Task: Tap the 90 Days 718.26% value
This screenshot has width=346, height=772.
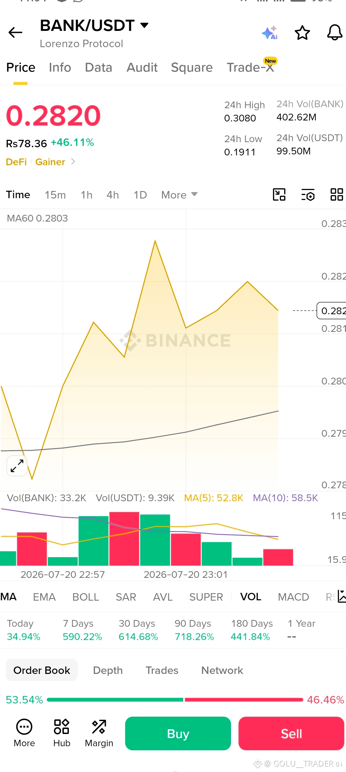Action: pos(194,637)
